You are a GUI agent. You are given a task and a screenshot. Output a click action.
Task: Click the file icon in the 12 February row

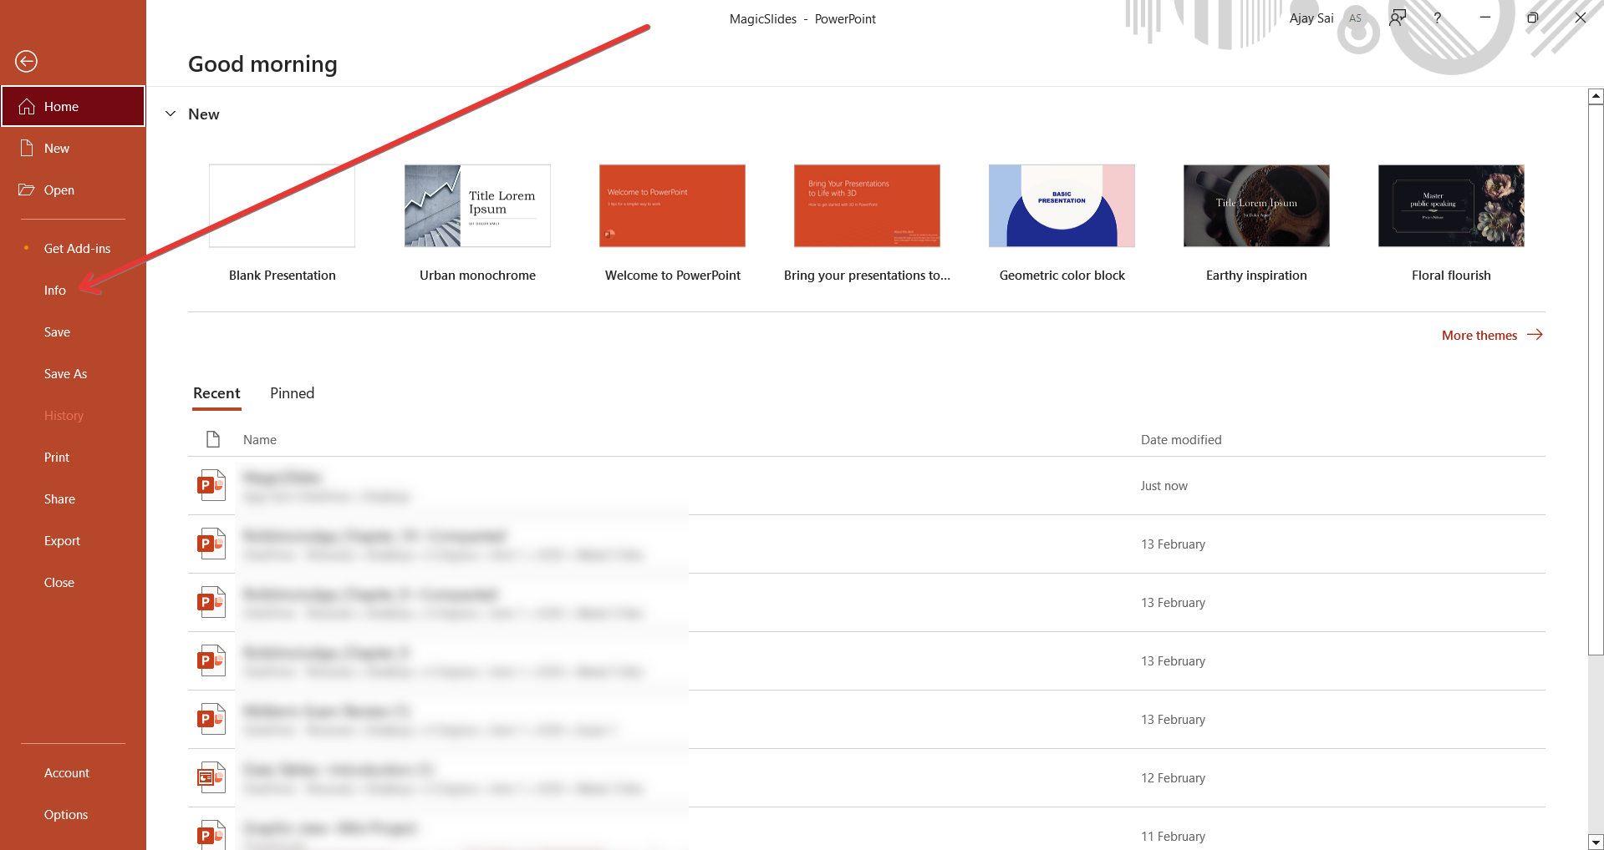(211, 777)
